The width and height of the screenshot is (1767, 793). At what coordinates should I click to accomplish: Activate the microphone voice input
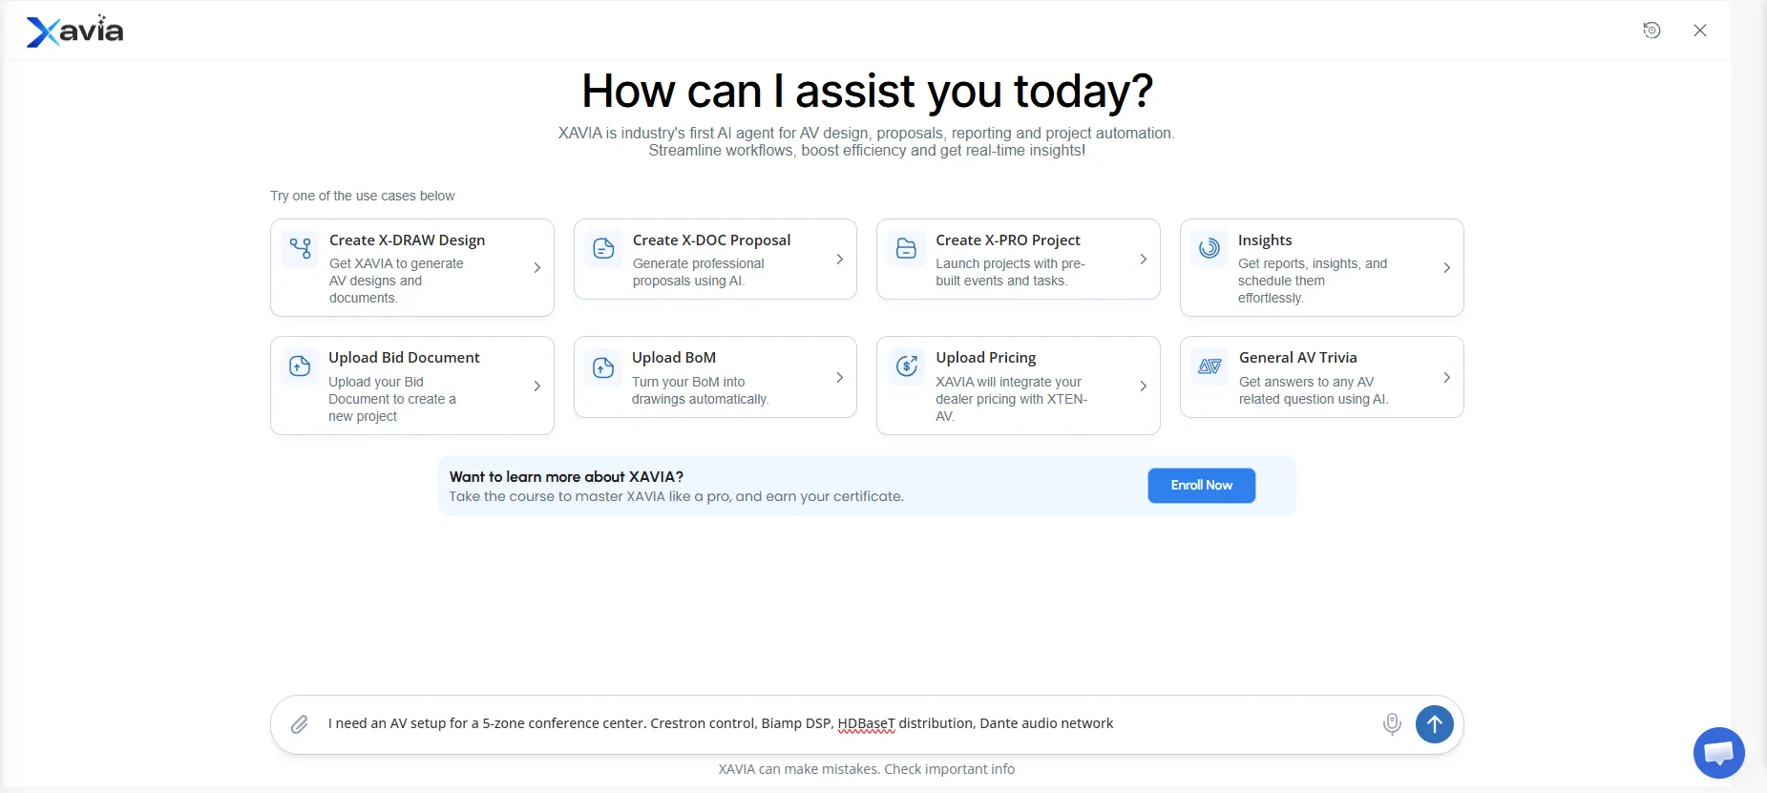1392,724
